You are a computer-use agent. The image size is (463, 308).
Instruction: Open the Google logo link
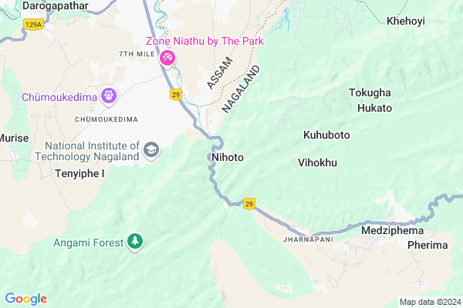(26, 299)
